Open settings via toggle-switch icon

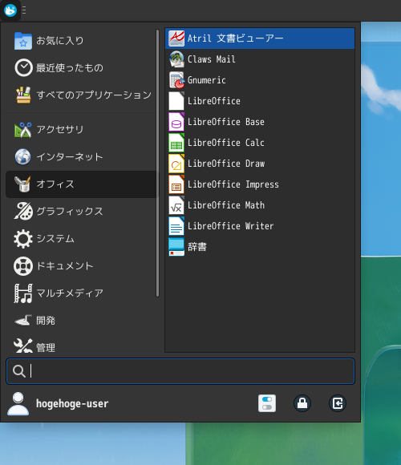(267, 403)
